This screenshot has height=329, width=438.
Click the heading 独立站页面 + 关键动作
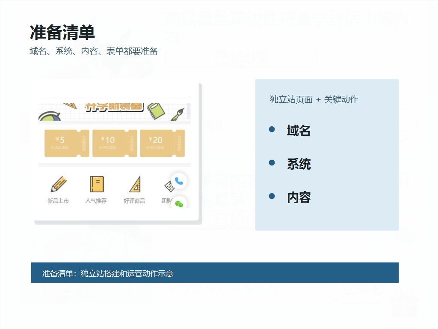tap(314, 99)
